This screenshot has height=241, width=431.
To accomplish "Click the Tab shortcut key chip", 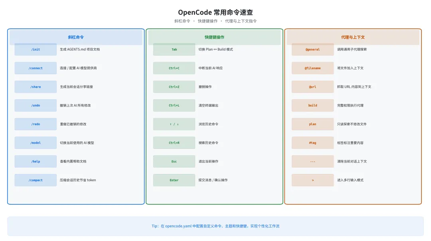I will 174,49.
